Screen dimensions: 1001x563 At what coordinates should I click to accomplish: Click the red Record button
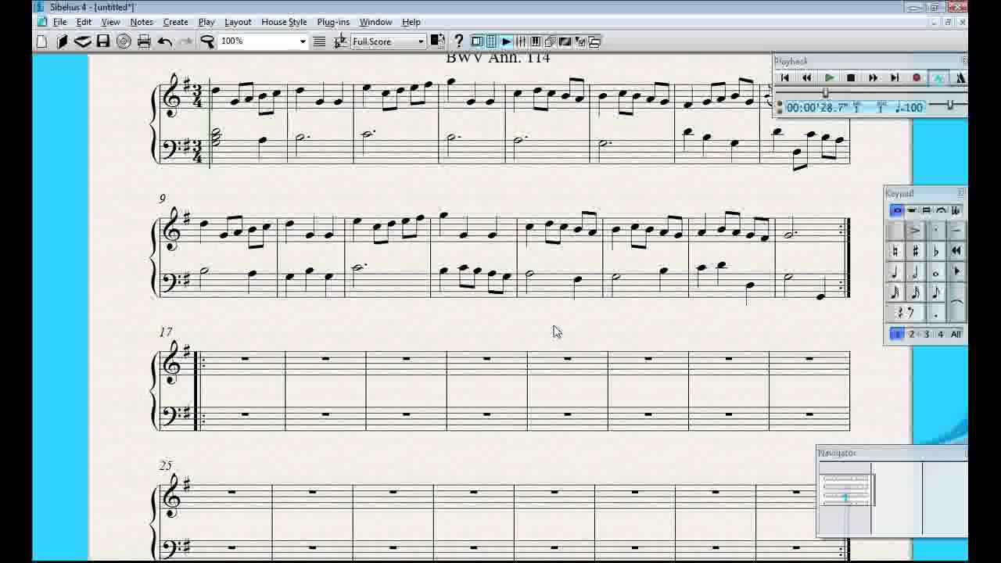[917, 77]
